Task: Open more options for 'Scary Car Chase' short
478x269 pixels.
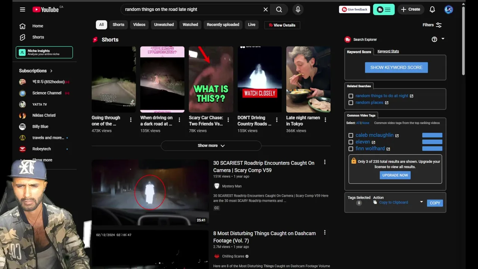Action: 228,120
